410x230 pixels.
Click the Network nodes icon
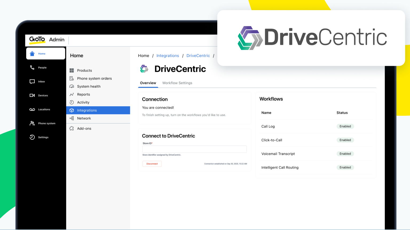pyautogui.click(x=72, y=118)
